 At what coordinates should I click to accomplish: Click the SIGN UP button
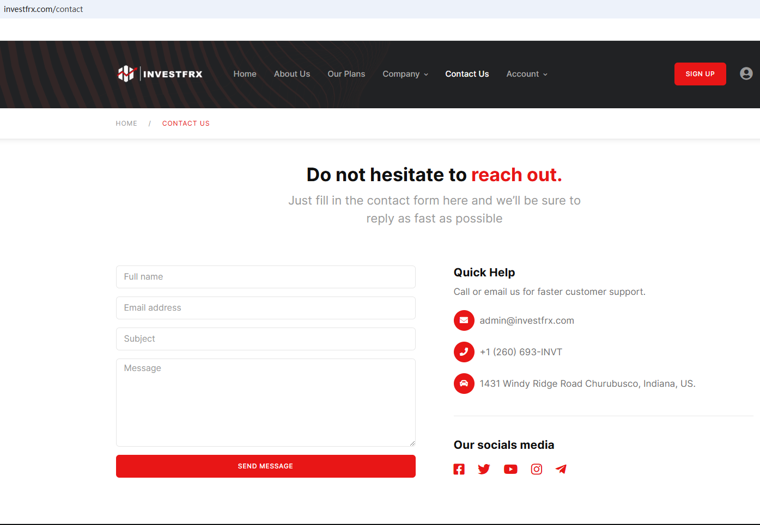[x=700, y=74]
